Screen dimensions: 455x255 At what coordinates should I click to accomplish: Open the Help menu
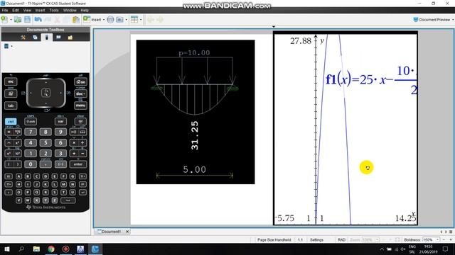click(x=85, y=10)
